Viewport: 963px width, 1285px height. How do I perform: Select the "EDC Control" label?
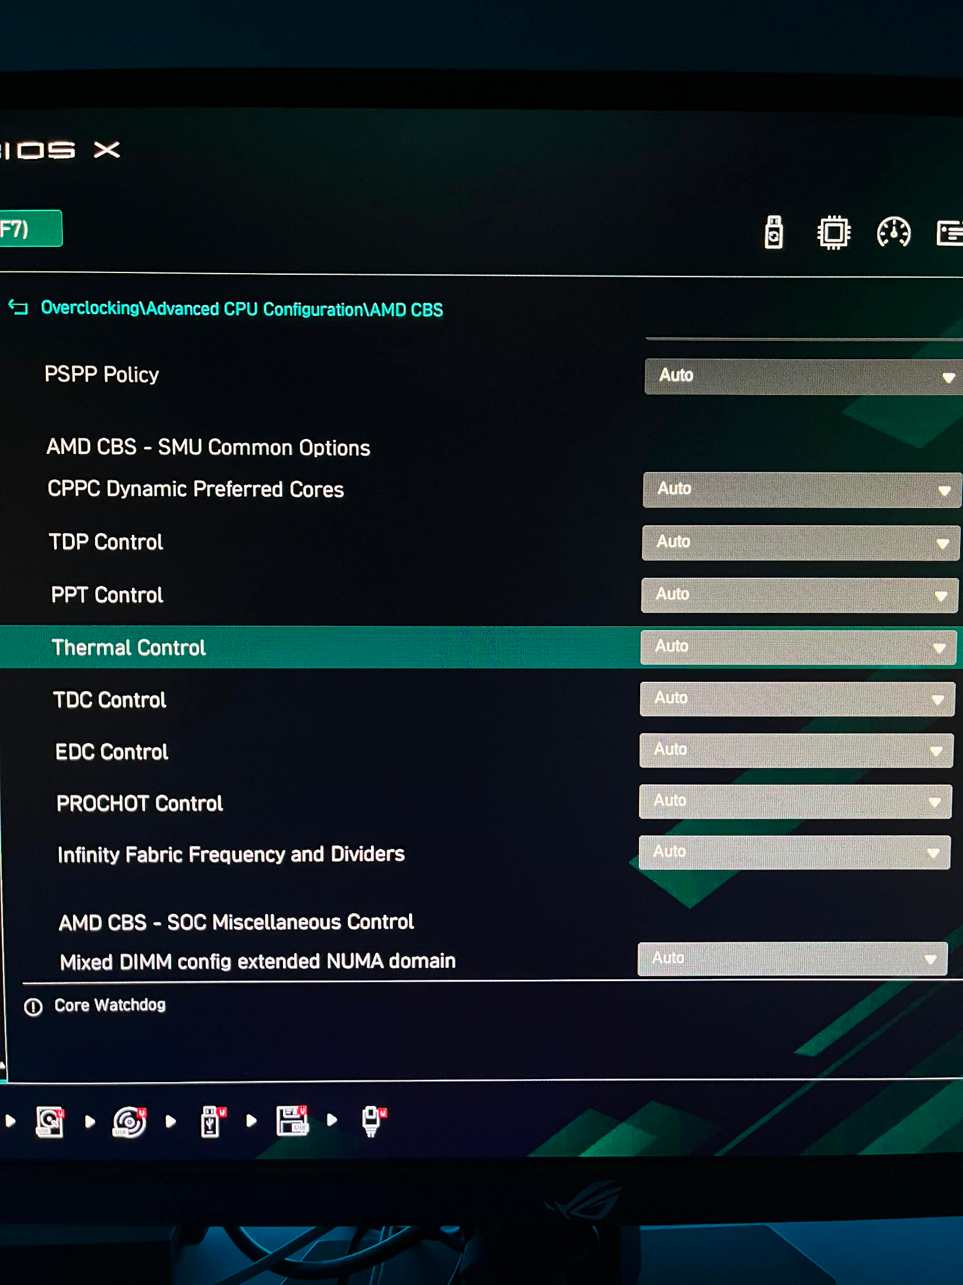(112, 752)
